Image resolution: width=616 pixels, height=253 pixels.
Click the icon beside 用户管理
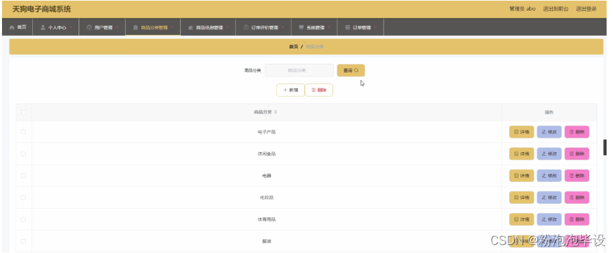pos(89,28)
